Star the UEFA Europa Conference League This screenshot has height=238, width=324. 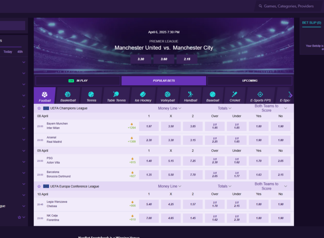coord(39,187)
